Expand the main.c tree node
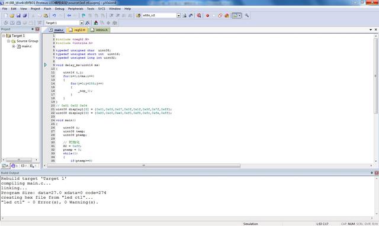This screenshot has width=379, height=226. [x=14, y=46]
